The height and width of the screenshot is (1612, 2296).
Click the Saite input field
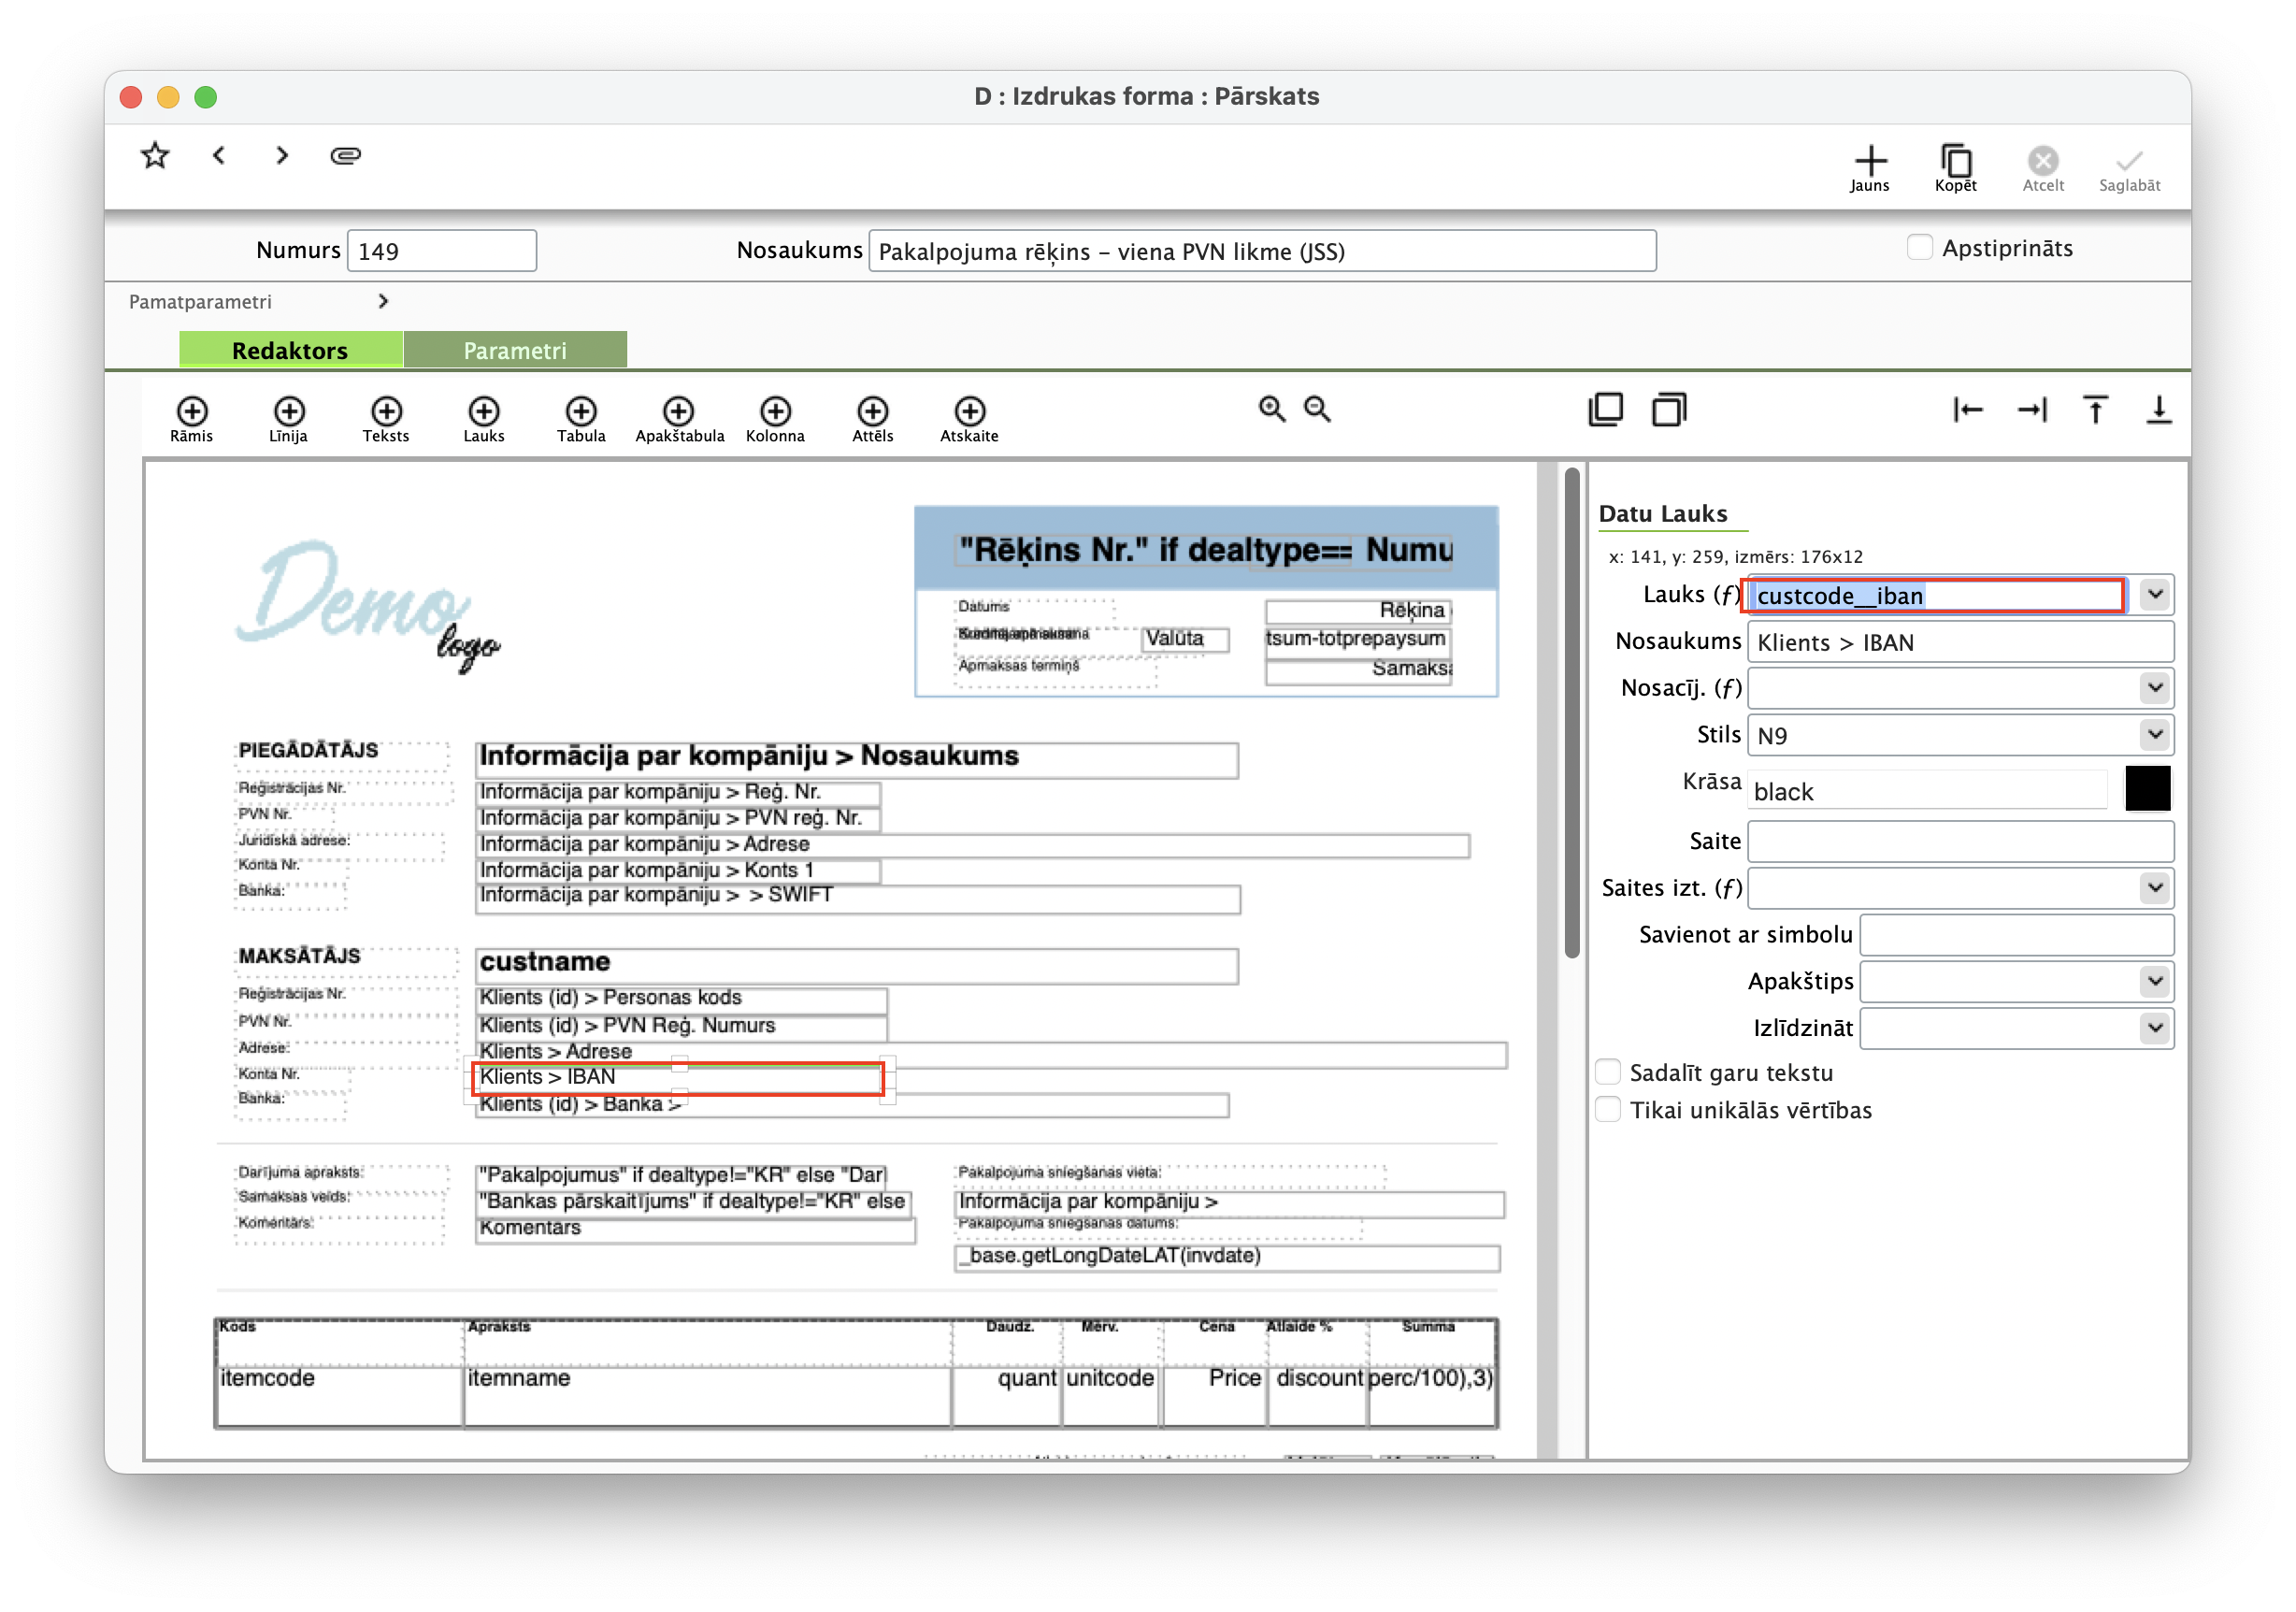tap(1960, 841)
